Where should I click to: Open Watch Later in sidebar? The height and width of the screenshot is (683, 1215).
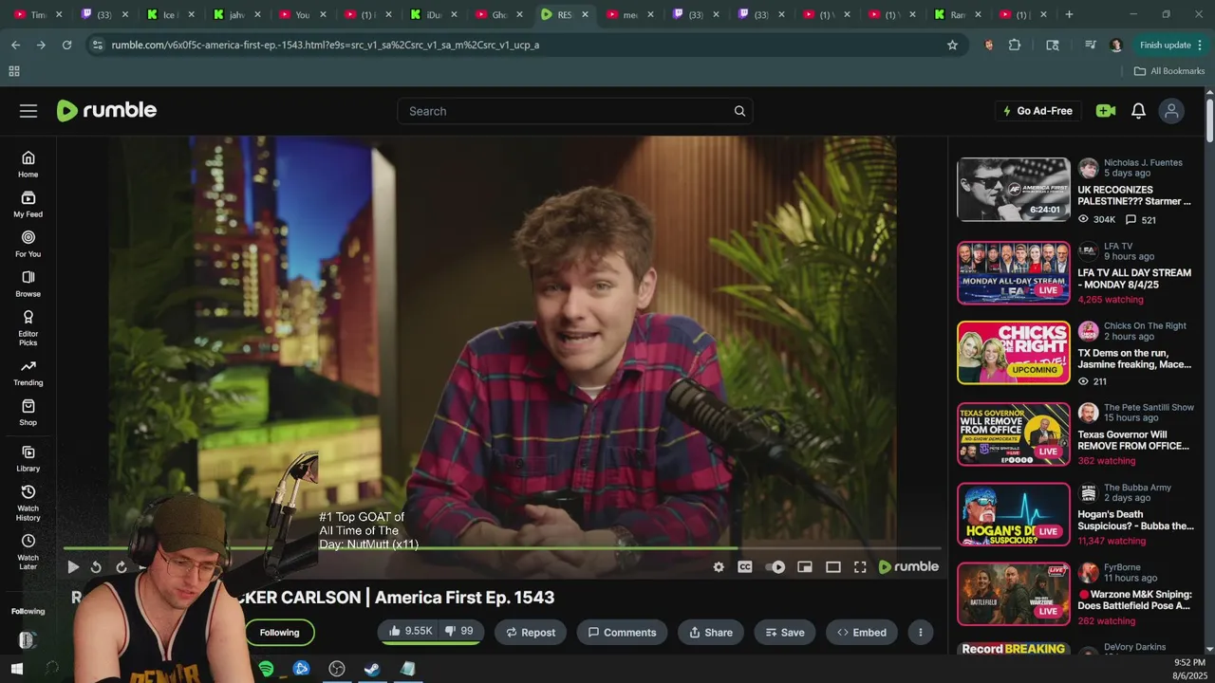point(28,551)
